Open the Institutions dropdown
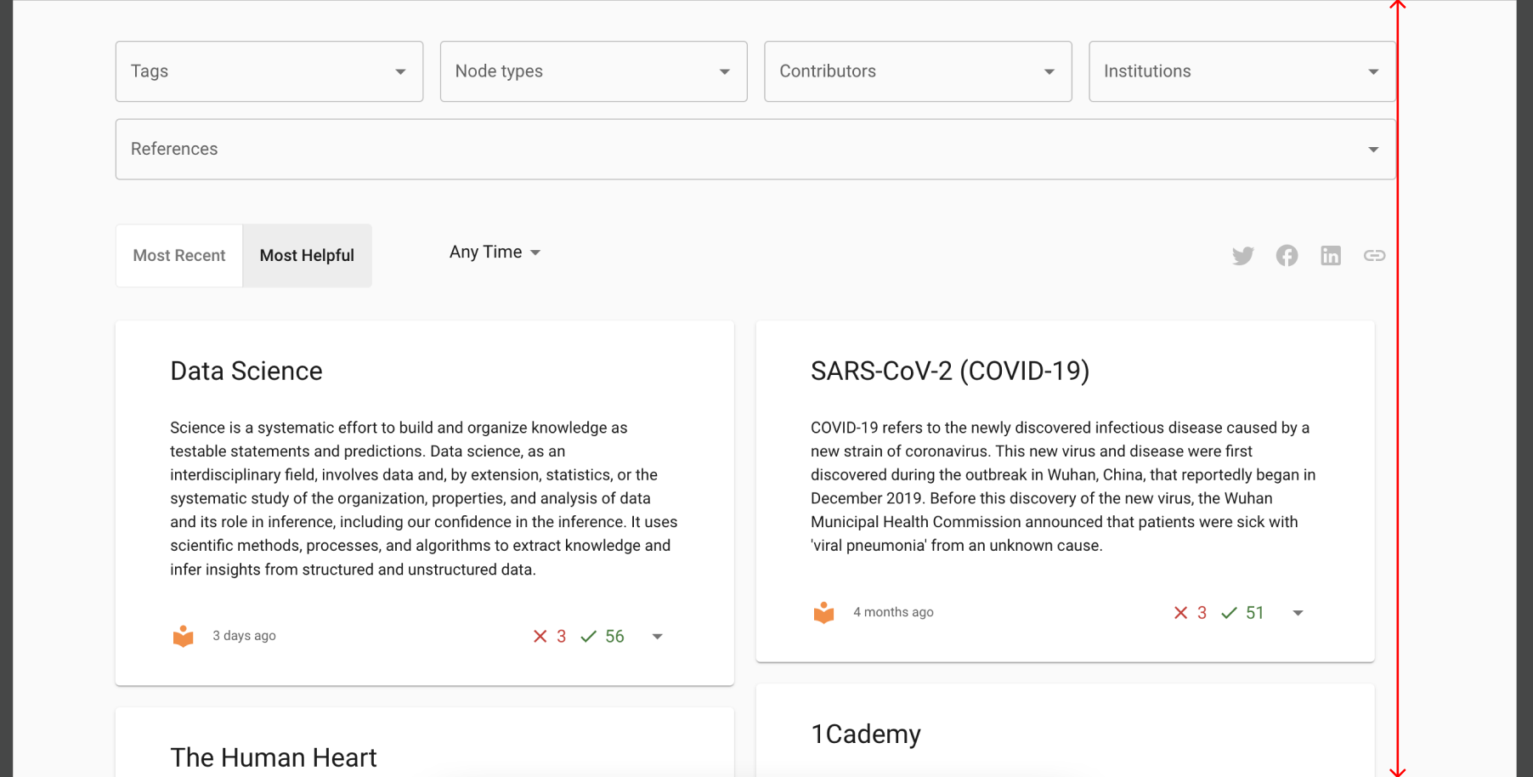Screen dimensions: 1533x777 (x=1242, y=71)
